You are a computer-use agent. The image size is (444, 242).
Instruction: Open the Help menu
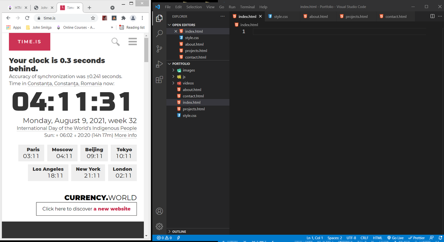click(263, 7)
